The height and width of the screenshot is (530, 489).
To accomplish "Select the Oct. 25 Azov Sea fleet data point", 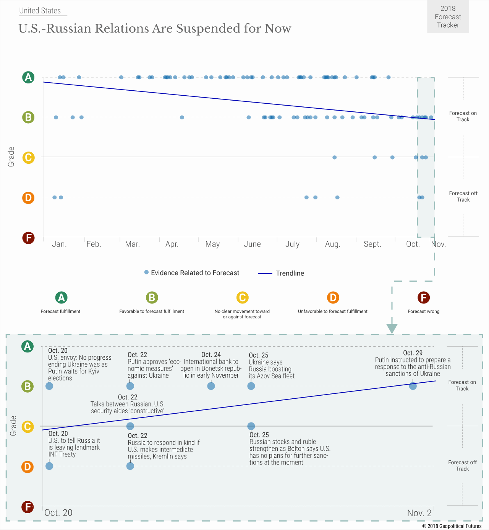I will point(251,386).
